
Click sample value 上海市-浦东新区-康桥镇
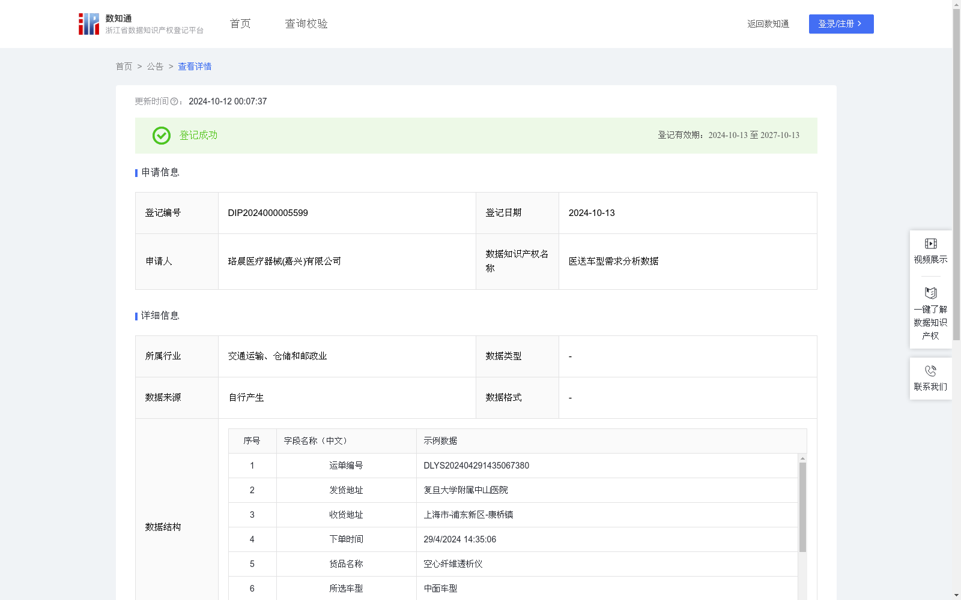point(468,515)
